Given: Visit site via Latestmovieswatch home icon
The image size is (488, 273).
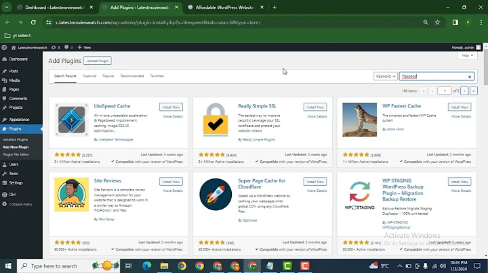Looking at the screenshot, I should [x=29, y=47].
